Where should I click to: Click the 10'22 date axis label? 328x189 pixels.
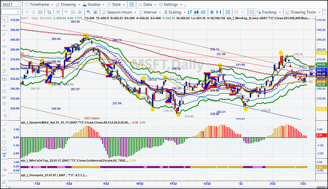[140, 184]
